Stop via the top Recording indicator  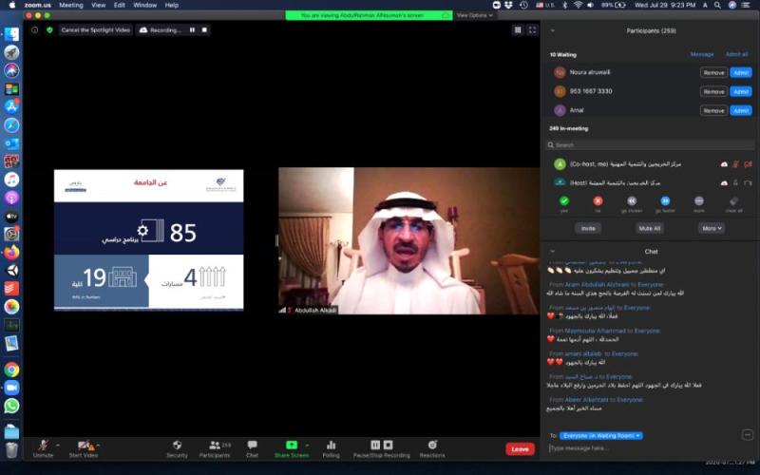pos(204,30)
